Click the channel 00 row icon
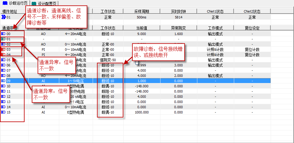The image size is (294, 143). [4, 34]
